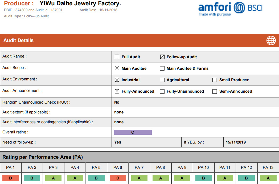Click the globe icon in Audit Details header
Viewport: 279px width, 184px height.
click(x=271, y=40)
